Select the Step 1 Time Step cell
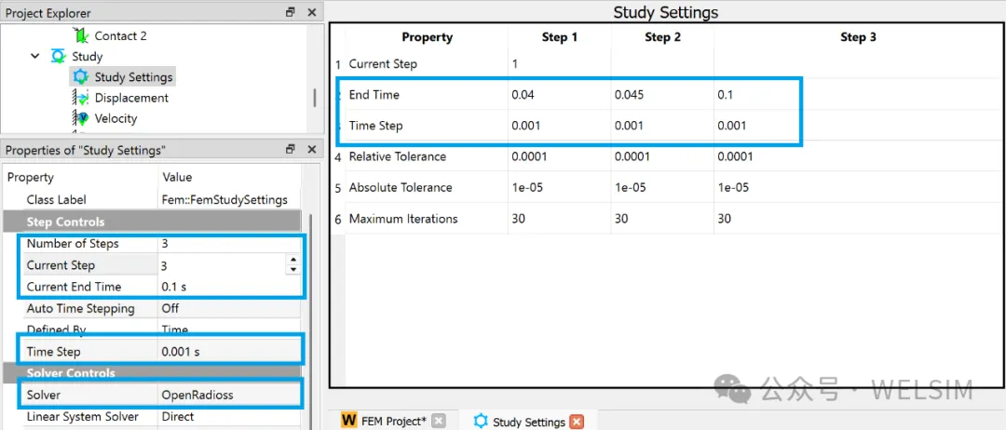This screenshot has height=430, width=1006. tap(560, 126)
